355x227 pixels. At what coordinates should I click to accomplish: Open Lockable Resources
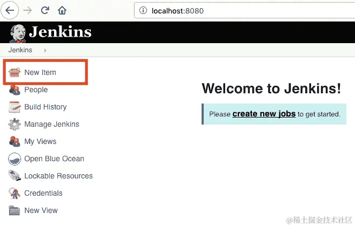point(58,176)
